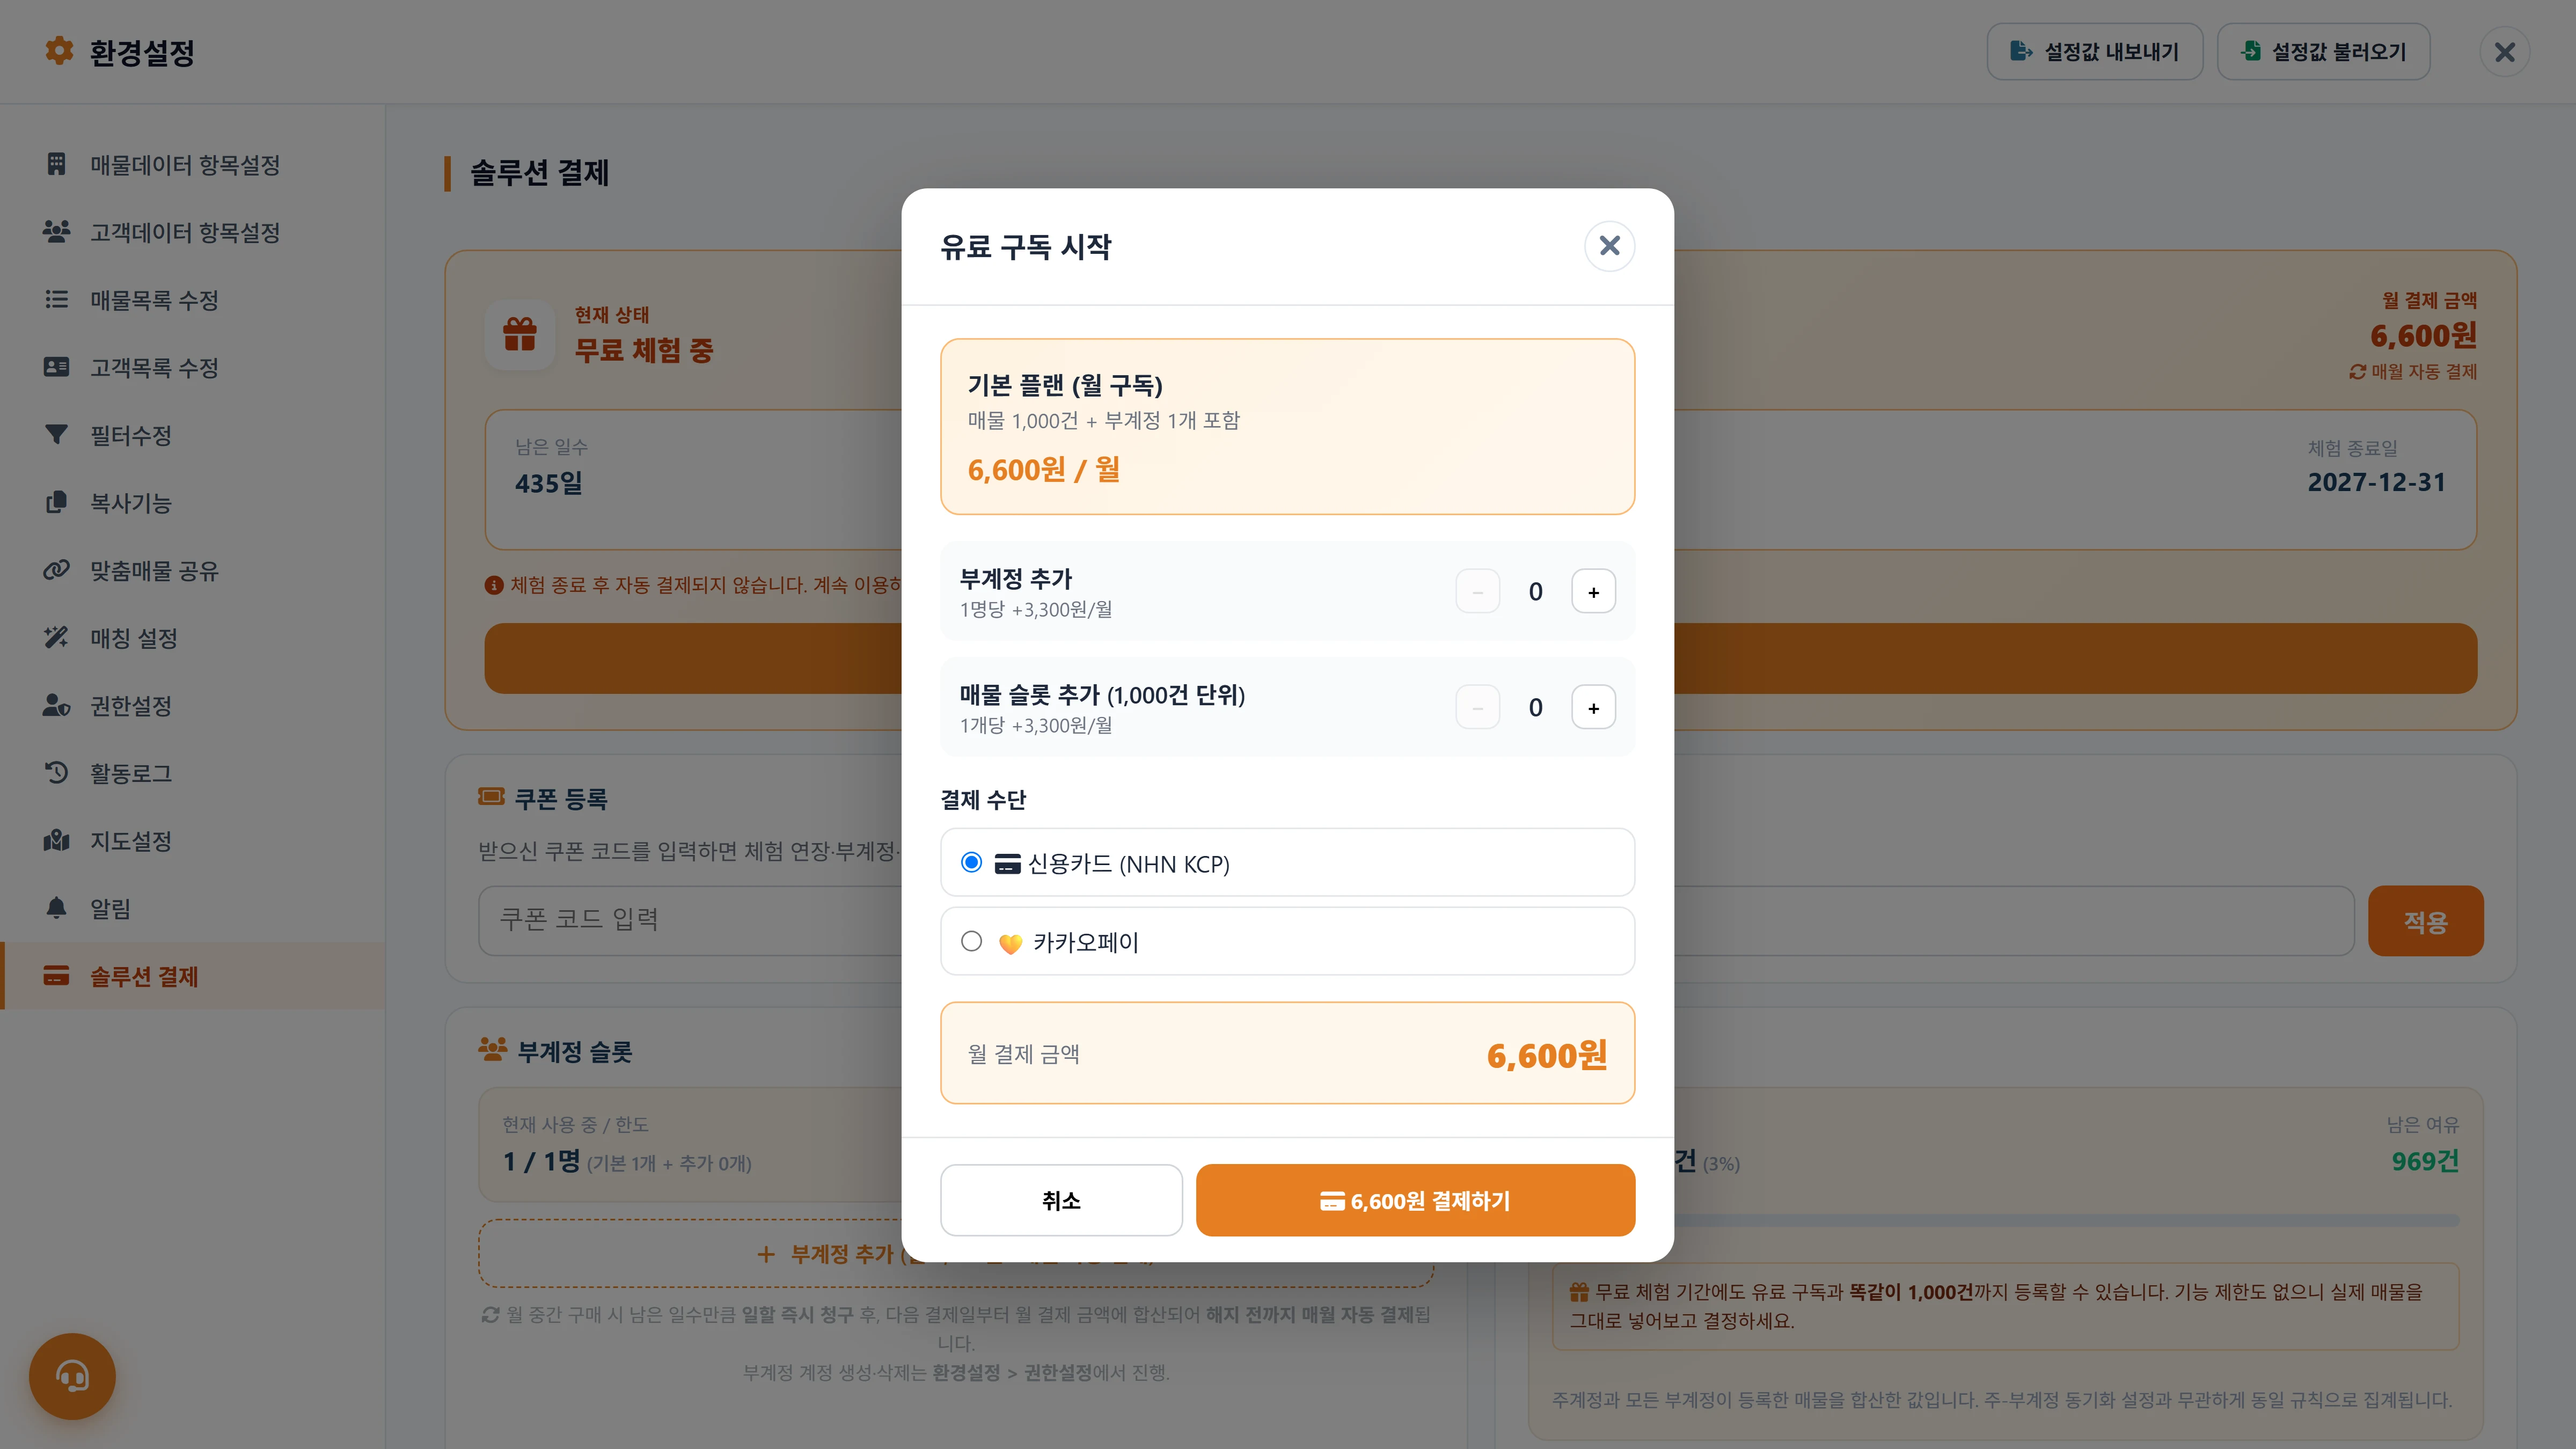Click 설정값 내보내기 button
This screenshot has width=2576, height=1449.
[x=2094, y=52]
